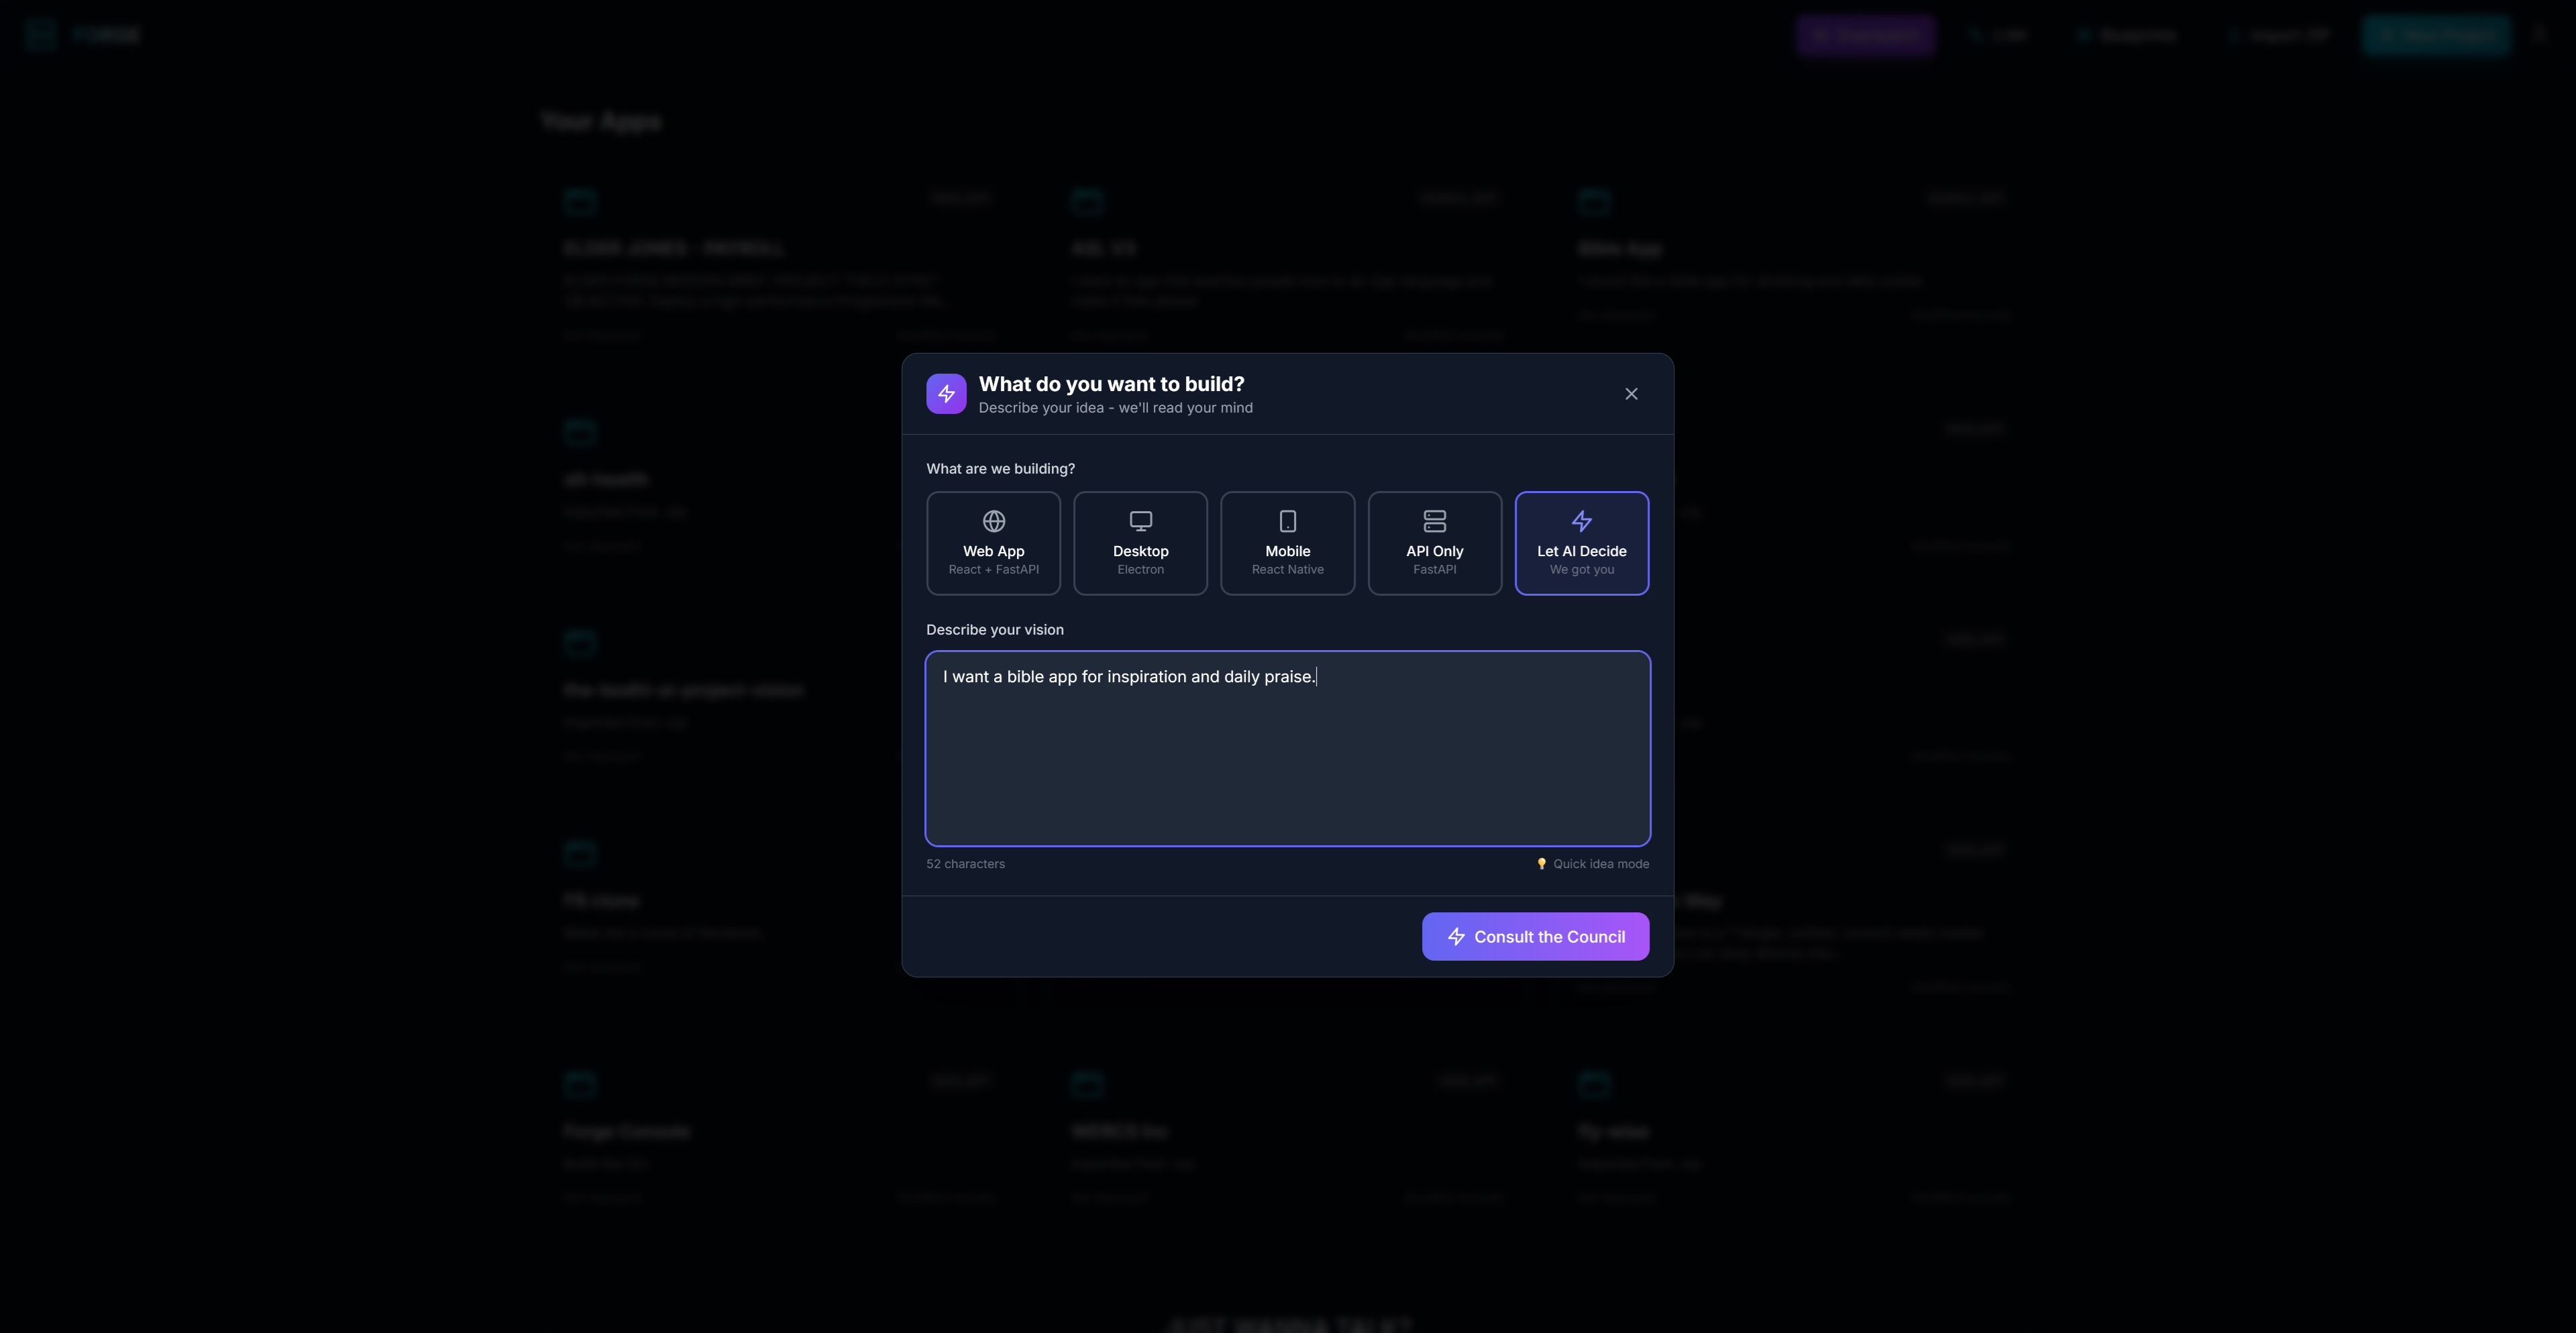
Task: Click the globe icon on the Web App card
Action: [x=993, y=521]
